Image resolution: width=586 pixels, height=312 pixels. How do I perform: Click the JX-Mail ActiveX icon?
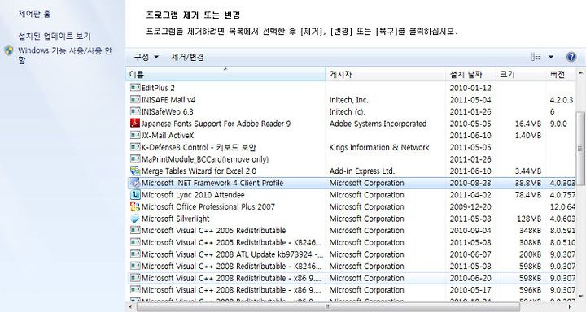135,135
